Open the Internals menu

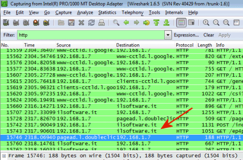click(174, 12)
